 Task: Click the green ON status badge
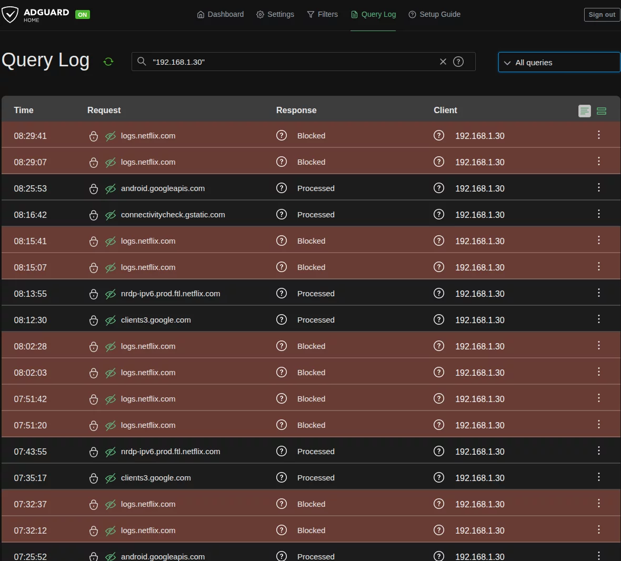click(x=83, y=15)
